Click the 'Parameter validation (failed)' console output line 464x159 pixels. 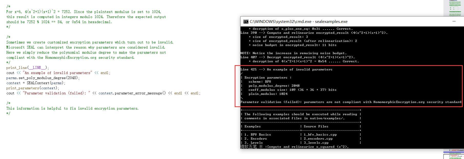tap(351, 102)
